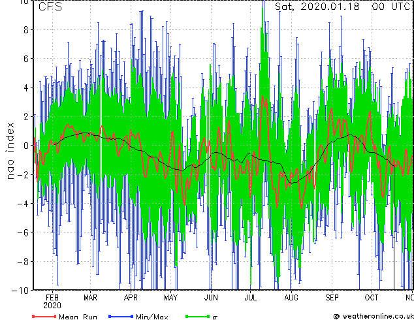Click the APR axis label
414x320 pixels.
pyautogui.click(x=131, y=298)
